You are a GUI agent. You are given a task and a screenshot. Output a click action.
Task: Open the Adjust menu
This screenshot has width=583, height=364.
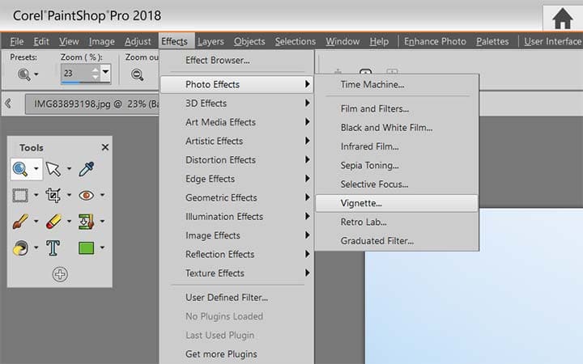[138, 41]
